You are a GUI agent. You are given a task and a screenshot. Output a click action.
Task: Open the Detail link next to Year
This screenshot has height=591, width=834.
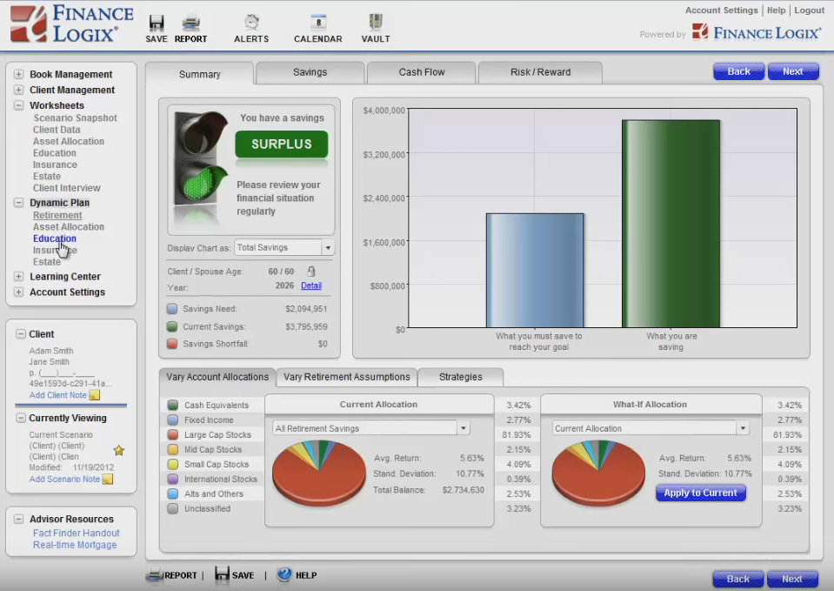tap(310, 287)
